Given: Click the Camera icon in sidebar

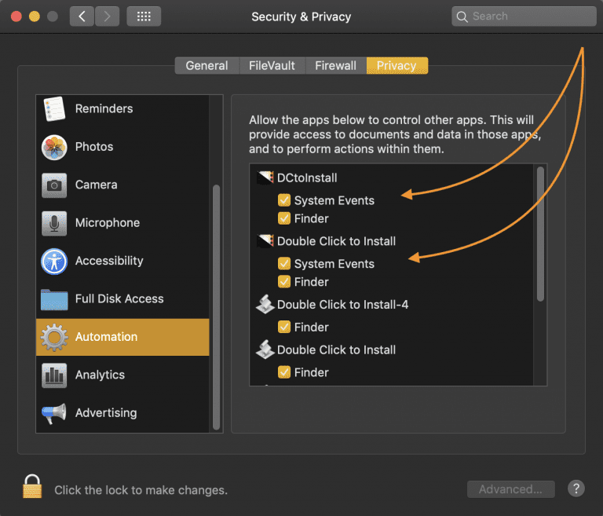Looking at the screenshot, I should pyautogui.click(x=54, y=185).
